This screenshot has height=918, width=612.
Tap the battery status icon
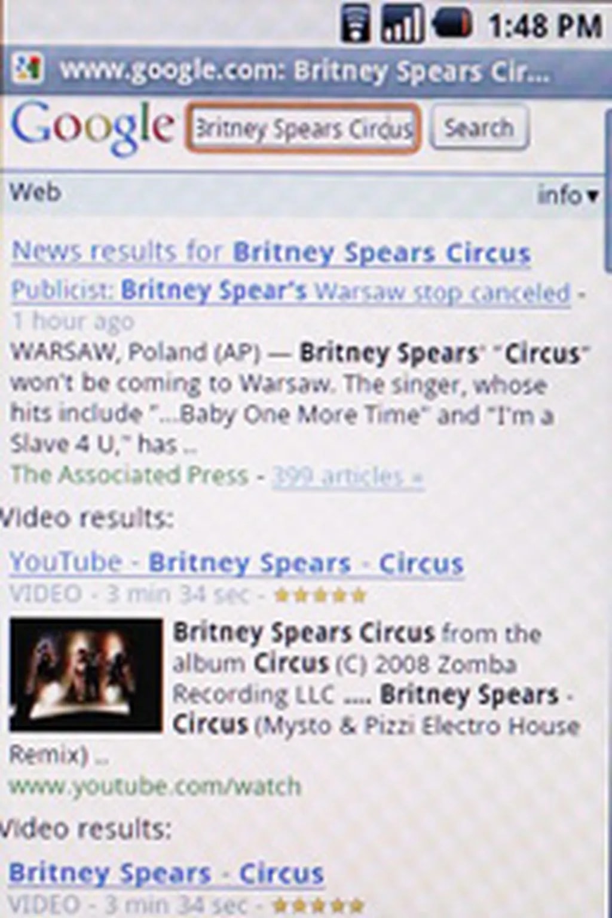(x=452, y=25)
